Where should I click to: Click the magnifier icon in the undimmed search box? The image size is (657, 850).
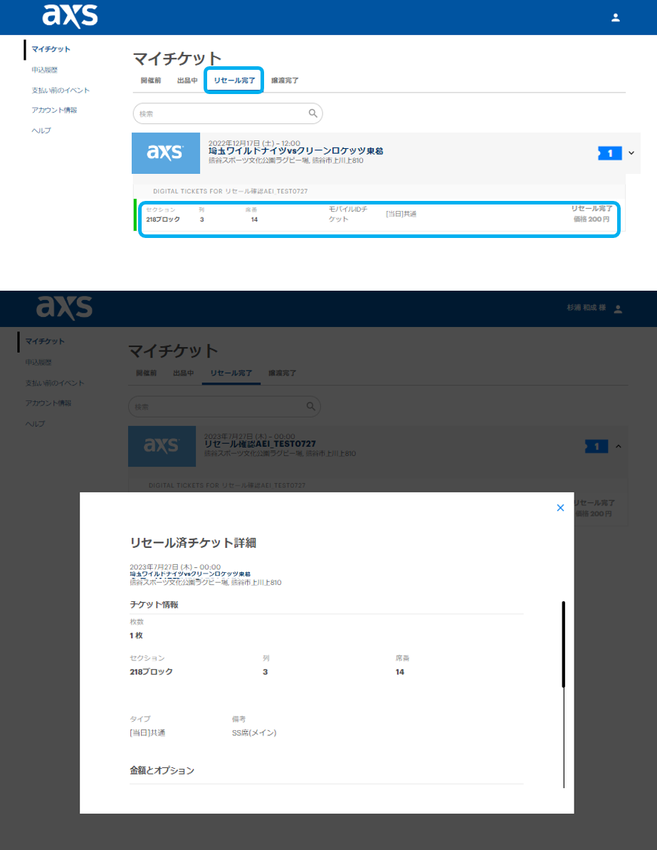tap(312, 113)
